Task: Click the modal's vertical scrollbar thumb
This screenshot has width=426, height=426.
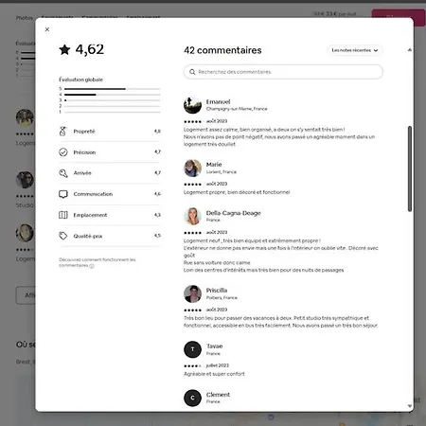Action: point(410,169)
